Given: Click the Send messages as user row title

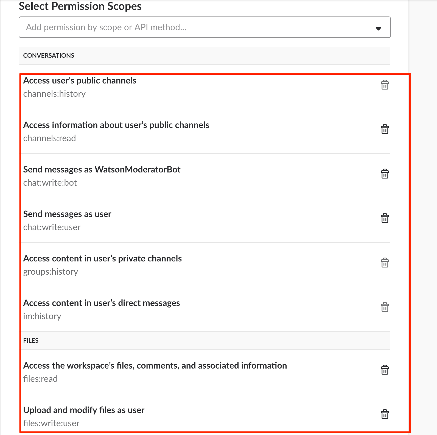Looking at the screenshot, I should 67,214.
